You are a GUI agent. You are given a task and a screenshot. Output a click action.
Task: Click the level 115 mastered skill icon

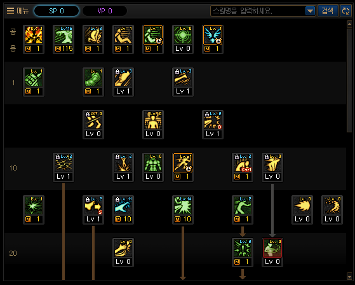[64, 35]
